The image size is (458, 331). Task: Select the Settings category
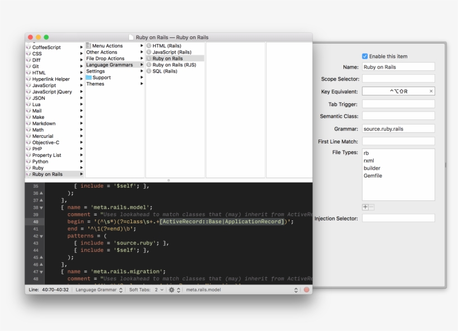(x=96, y=71)
